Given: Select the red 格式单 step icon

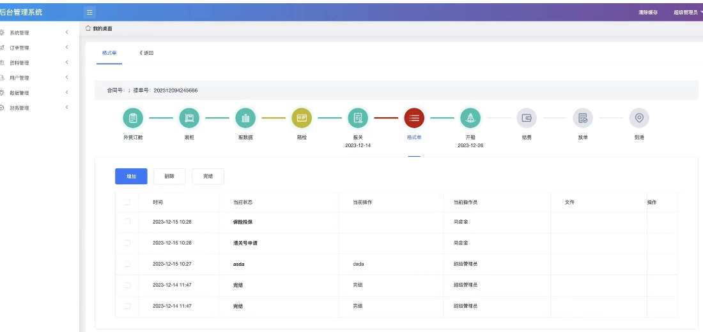Looking at the screenshot, I should (x=414, y=118).
